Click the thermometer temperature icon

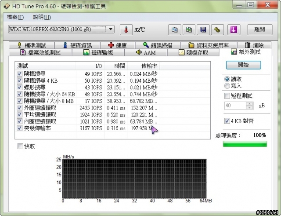126,29
